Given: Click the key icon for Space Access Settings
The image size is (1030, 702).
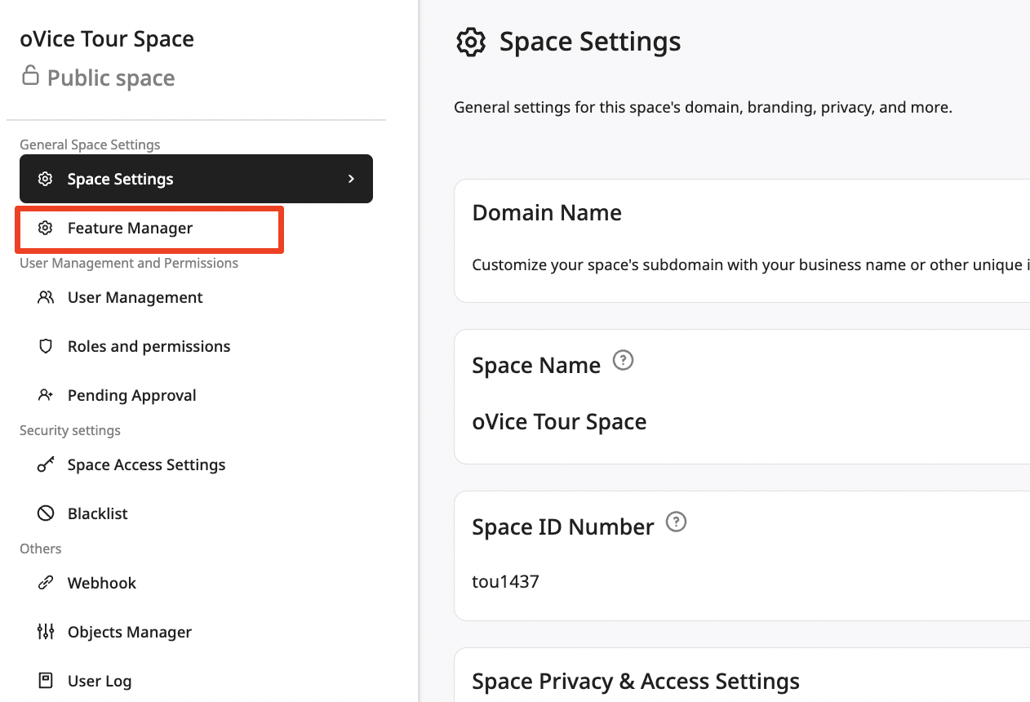Looking at the screenshot, I should coord(46,464).
